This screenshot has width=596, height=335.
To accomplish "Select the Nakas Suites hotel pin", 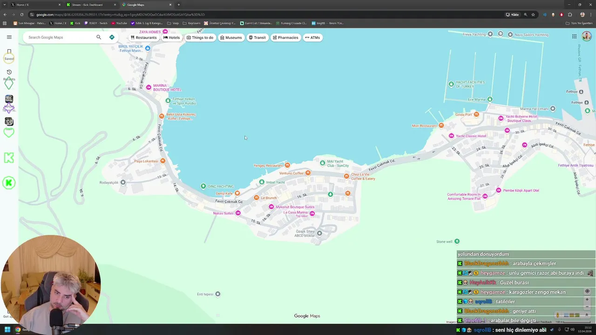I will pos(238,213).
